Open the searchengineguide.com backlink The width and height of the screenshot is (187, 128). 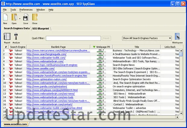click(46, 54)
